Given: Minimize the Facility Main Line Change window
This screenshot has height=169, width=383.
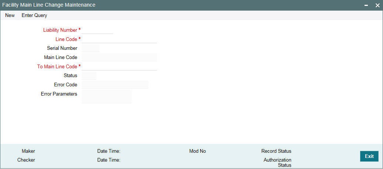Looking at the screenshot, I should (366, 5).
